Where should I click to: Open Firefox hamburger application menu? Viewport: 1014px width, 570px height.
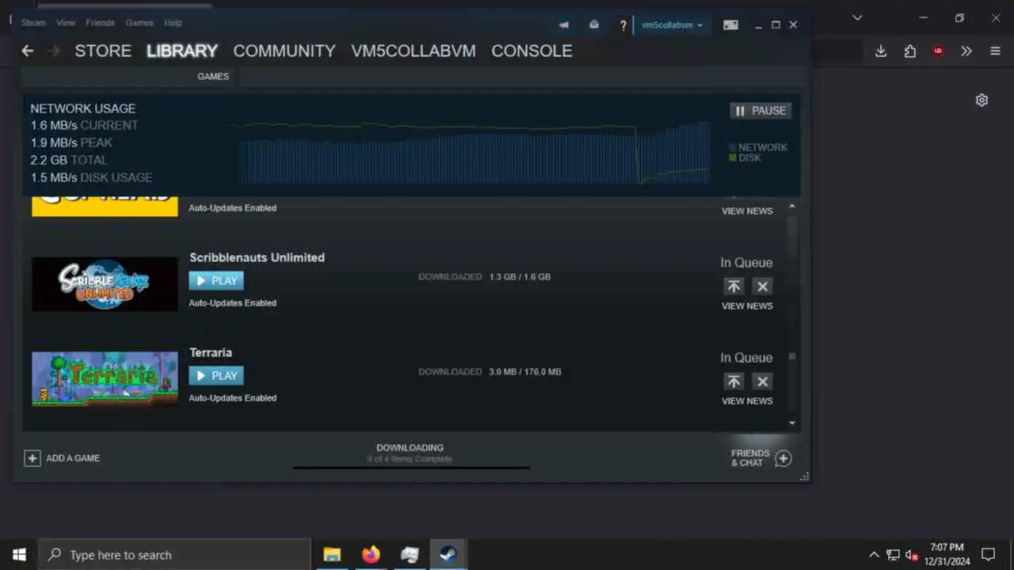[x=996, y=51]
